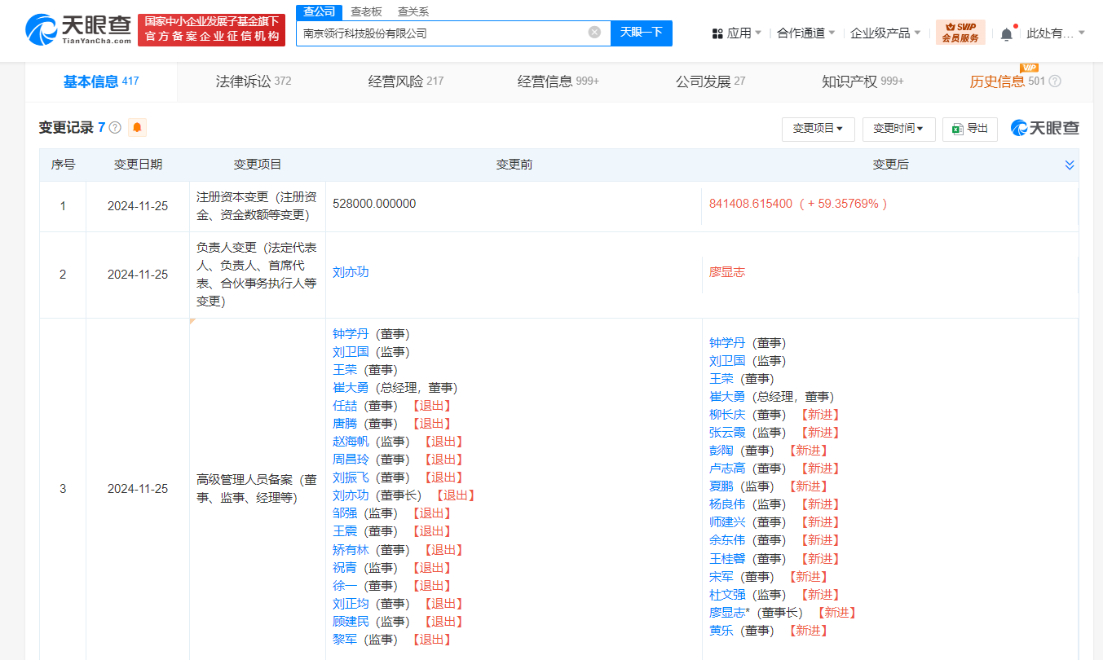Switch to the 公司发展 tab
This screenshot has width=1103, height=660.
pos(710,81)
